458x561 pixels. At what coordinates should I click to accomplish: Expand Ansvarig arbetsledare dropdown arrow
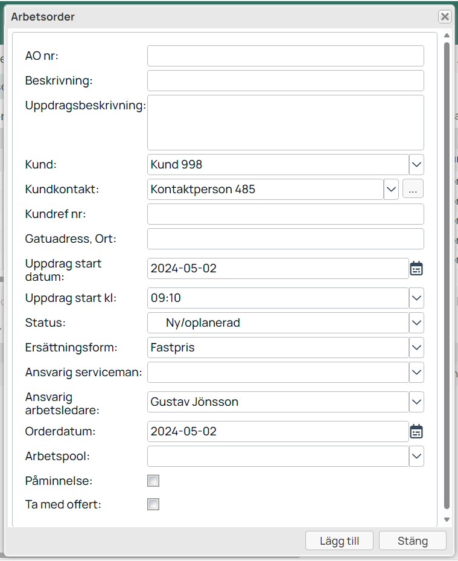point(416,402)
